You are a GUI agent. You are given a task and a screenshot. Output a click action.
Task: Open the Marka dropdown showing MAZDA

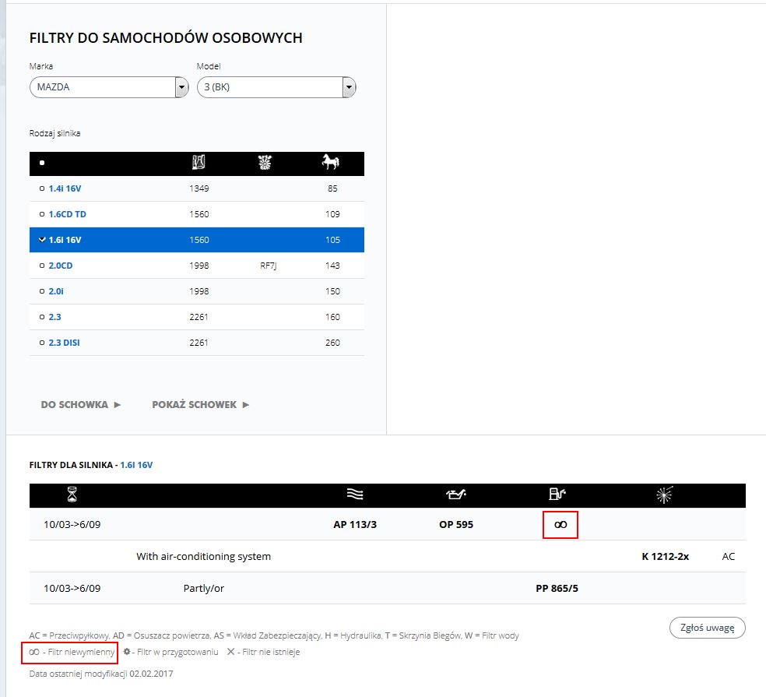(x=109, y=87)
